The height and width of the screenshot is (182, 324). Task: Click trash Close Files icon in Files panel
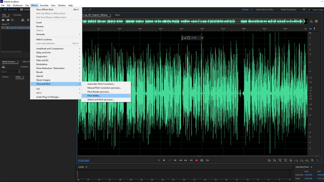coord(28,20)
